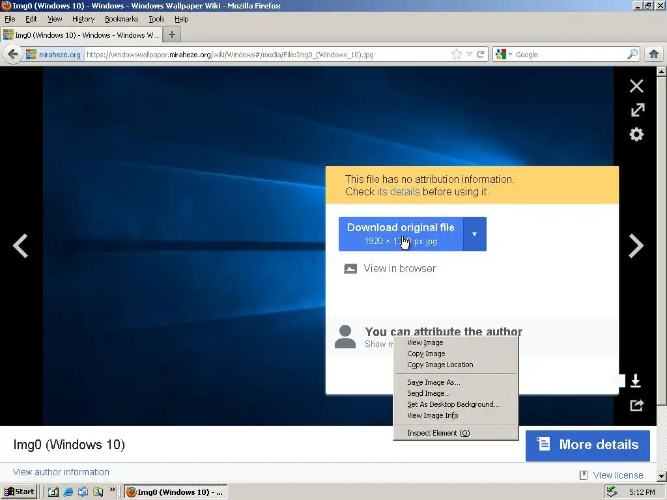Launch Internet Explorer from quick launch
The width and height of the screenshot is (667, 500).
coord(68,492)
